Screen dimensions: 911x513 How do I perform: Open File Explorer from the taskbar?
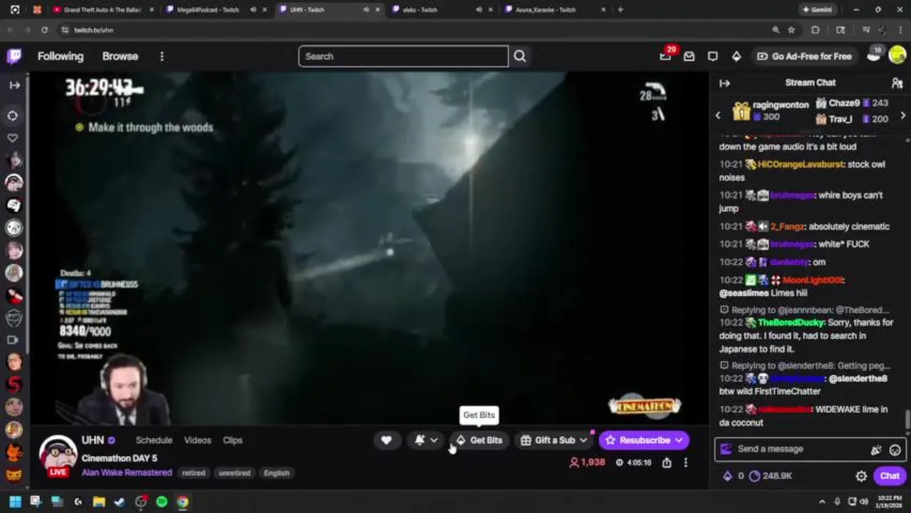click(99, 502)
